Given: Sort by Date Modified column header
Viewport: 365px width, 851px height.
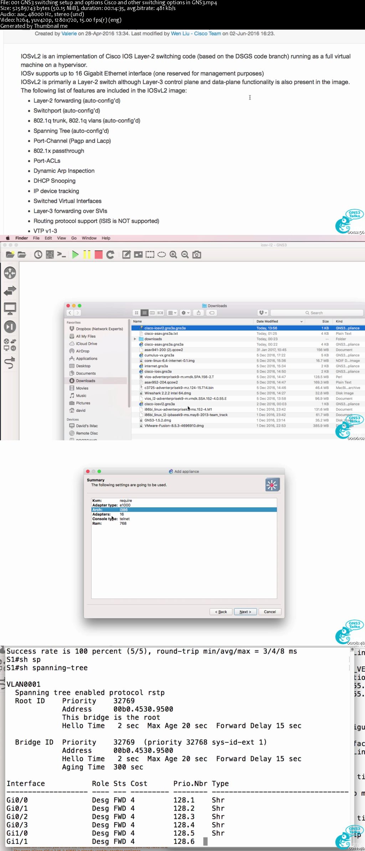Looking at the screenshot, I should [279, 321].
